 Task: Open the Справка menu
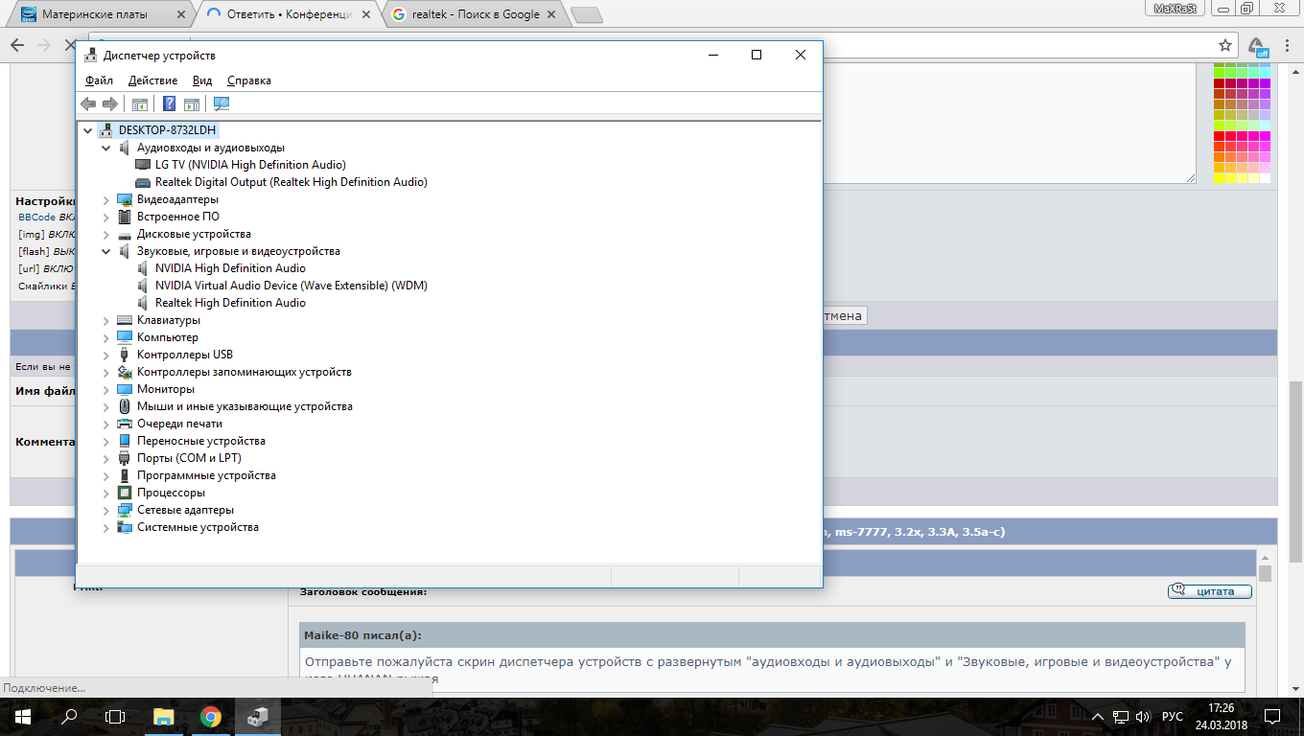pyautogui.click(x=249, y=80)
